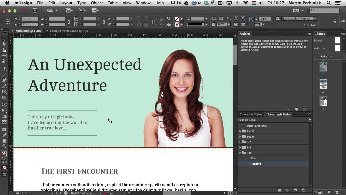The image size is (346, 195).
Task: Select the Direct Selection tool
Action: click(x=4, y=44)
